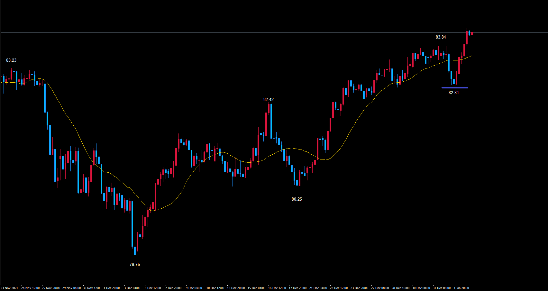Click the 31 Dec 08:00 time label
This screenshot has width=548, height=291.
tap(442, 288)
